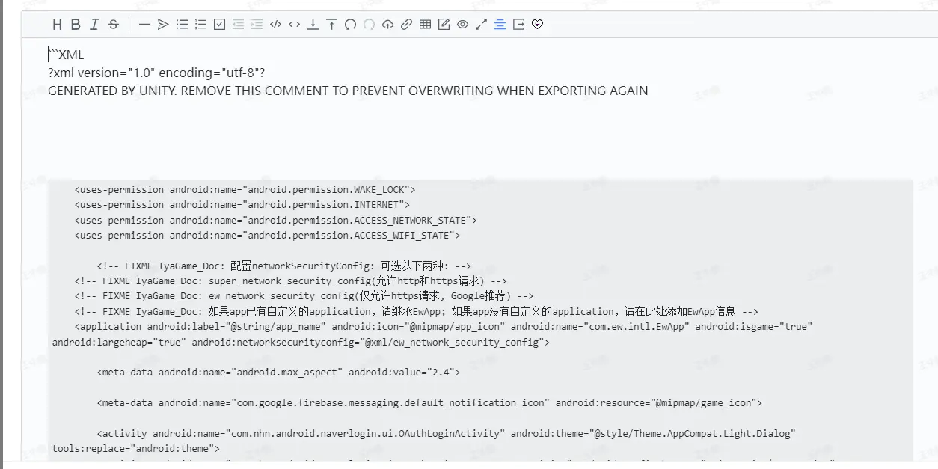Click the android:largeheap="true" line
Image resolution: width=938 pixels, height=469 pixels.
pyautogui.click(x=301, y=343)
